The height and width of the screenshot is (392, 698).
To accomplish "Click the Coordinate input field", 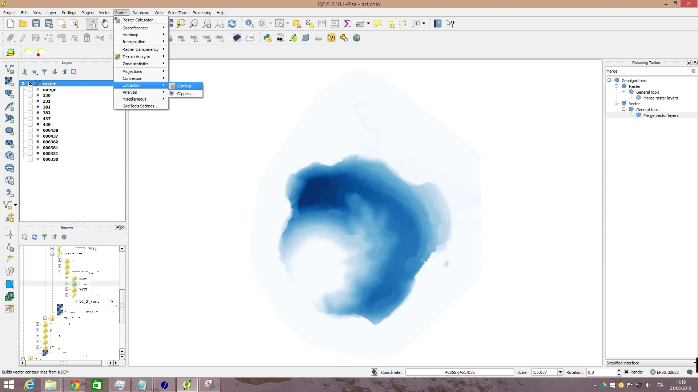I will click(460, 372).
